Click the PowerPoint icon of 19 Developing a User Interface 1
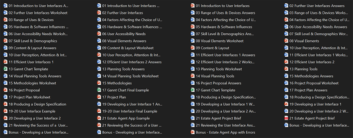This screenshot has width=353, height=138. click(x=286, y=104)
